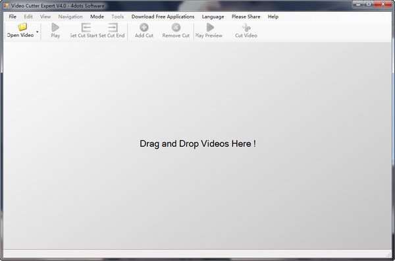
Task: Open the Edit menu
Action: [x=28, y=16]
